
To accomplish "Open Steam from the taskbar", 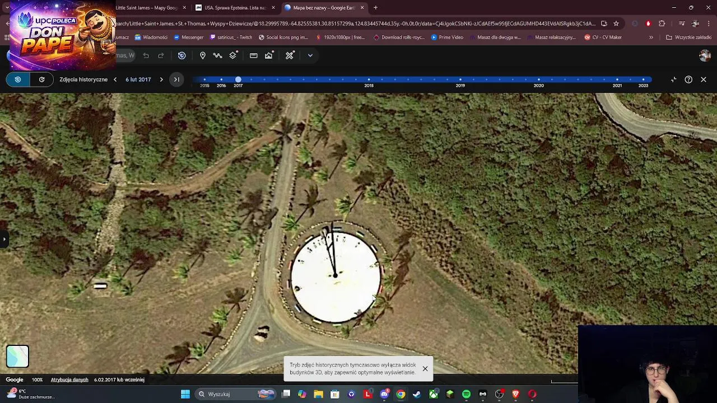I will pos(417,394).
